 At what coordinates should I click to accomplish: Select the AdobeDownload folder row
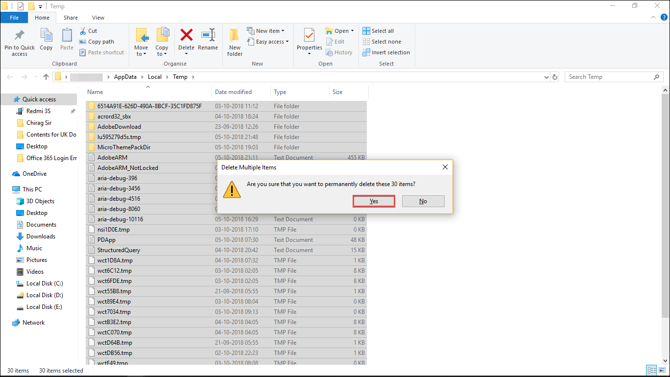coord(226,127)
